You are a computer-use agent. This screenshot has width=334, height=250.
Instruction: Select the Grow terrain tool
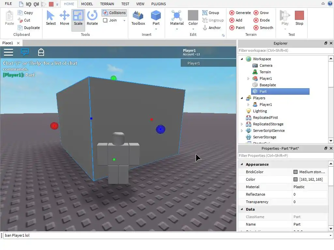(x=261, y=13)
